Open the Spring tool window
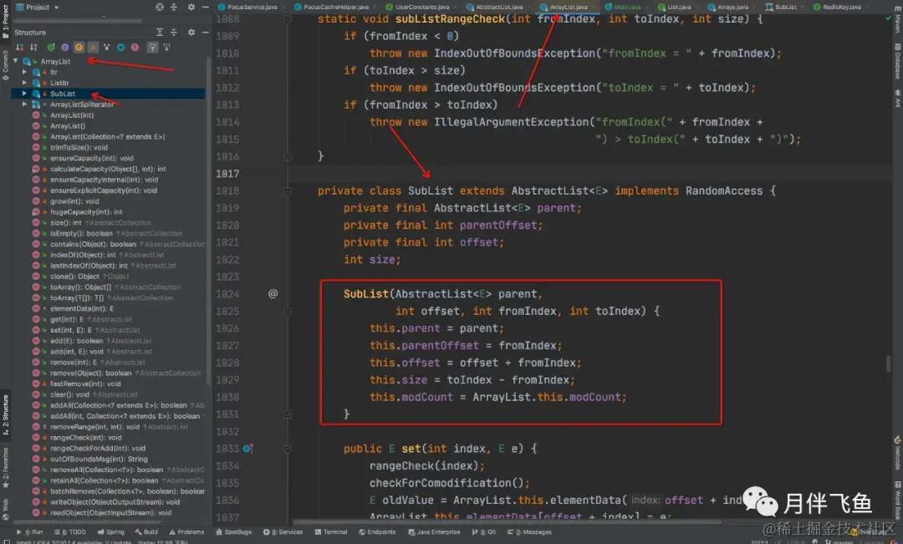The height and width of the screenshot is (544, 903). (110, 532)
